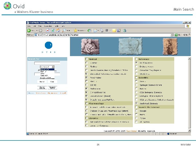
Task: Select Author in the dropdown list
Action: (x=43, y=72)
